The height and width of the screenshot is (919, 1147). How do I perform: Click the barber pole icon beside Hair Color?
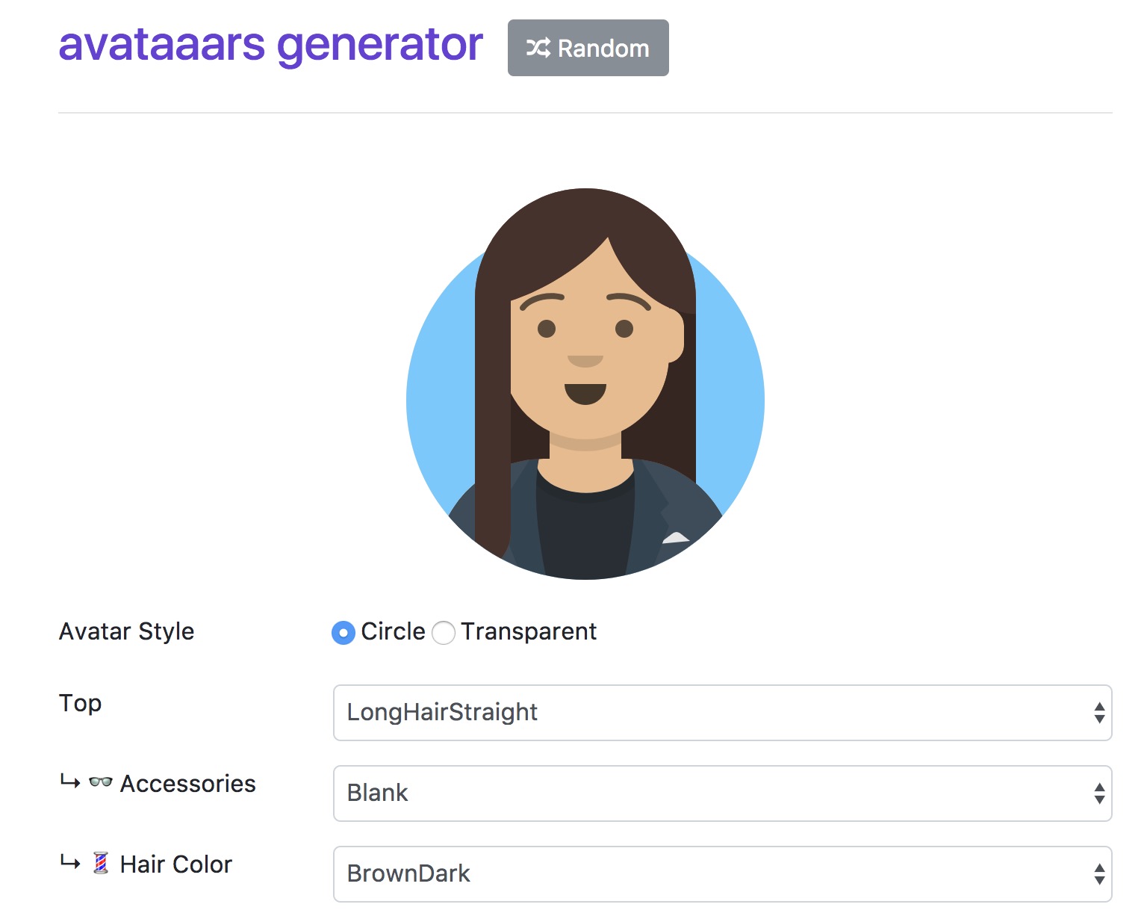coord(101,863)
